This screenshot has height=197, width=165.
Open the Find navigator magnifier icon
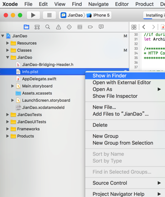click(x=48, y=27)
